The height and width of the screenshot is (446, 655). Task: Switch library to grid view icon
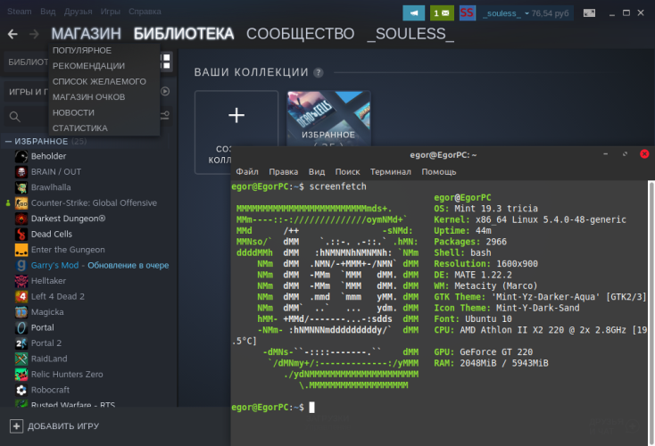(166, 62)
